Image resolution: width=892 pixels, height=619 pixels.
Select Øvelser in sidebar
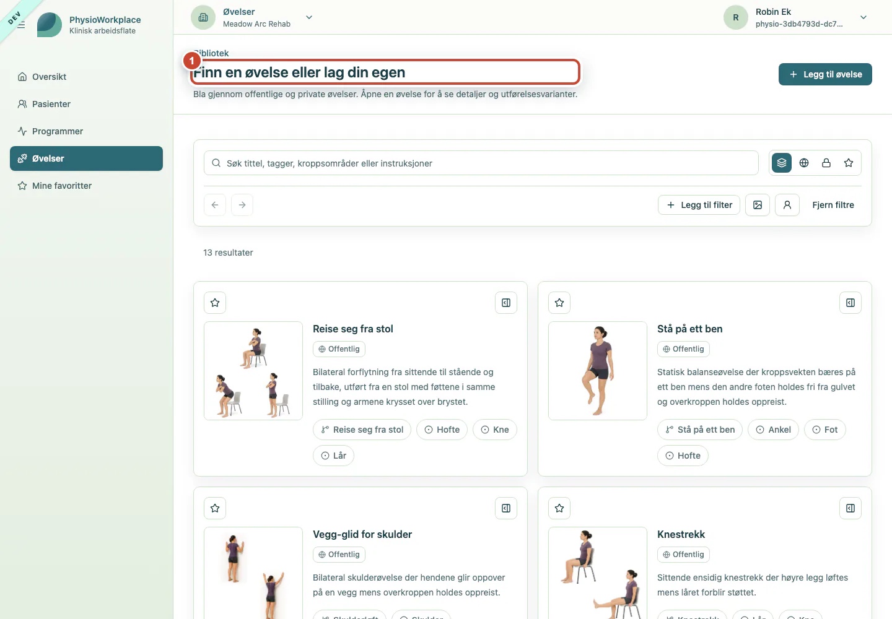pyautogui.click(x=86, y=158)
